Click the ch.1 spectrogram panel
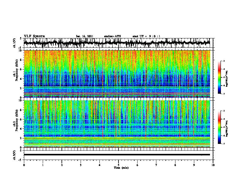The image size is (240, 185). tap(117, 74)
